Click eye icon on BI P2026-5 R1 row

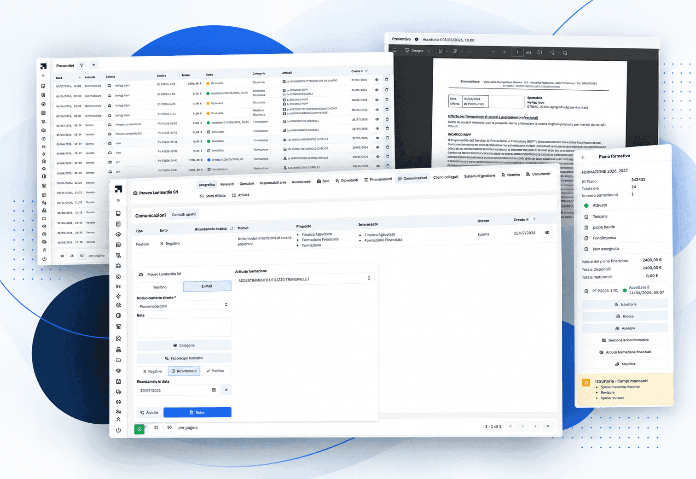coord(377,109)
